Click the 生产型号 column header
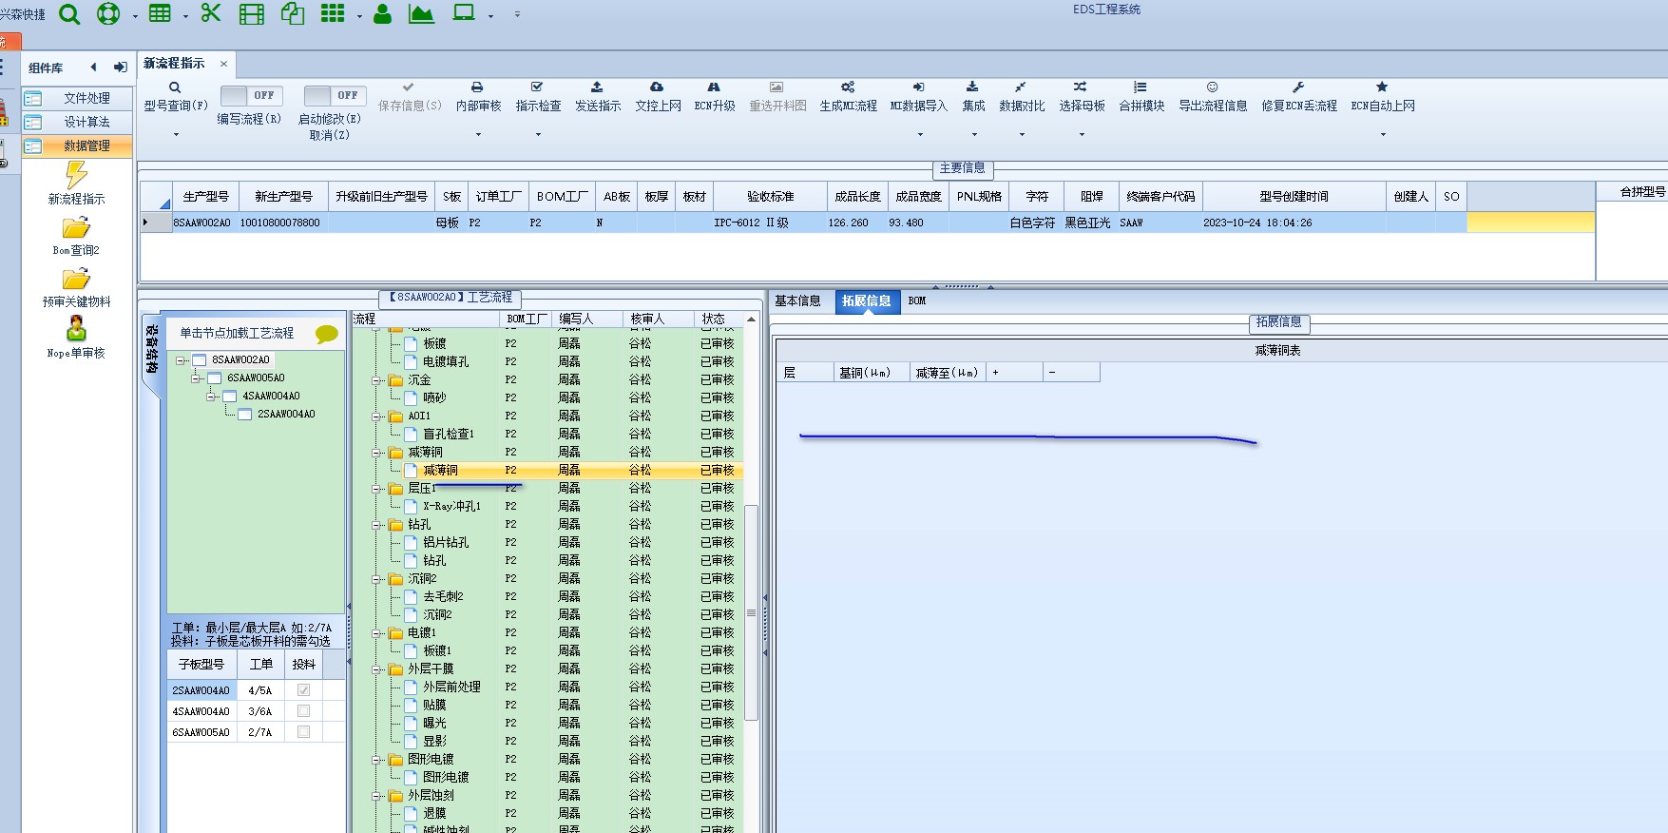This screenshot has height=833, width=1668. [x=205, y=197]
